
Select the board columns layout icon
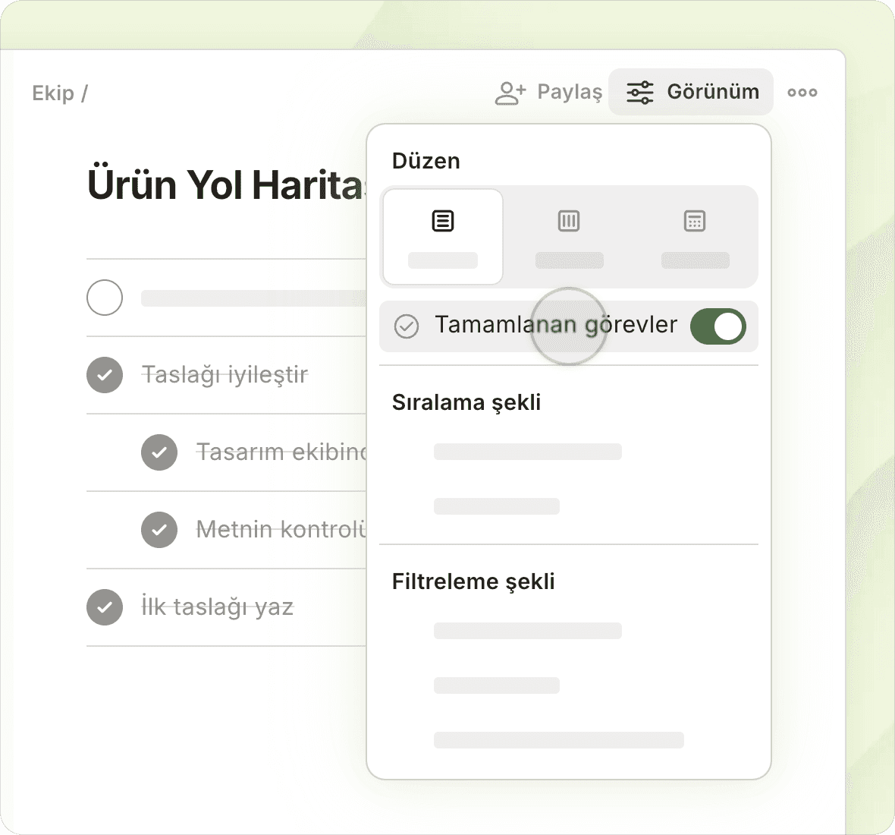point(569,222)
